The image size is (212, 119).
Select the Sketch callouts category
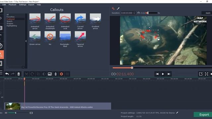(9, 21)
